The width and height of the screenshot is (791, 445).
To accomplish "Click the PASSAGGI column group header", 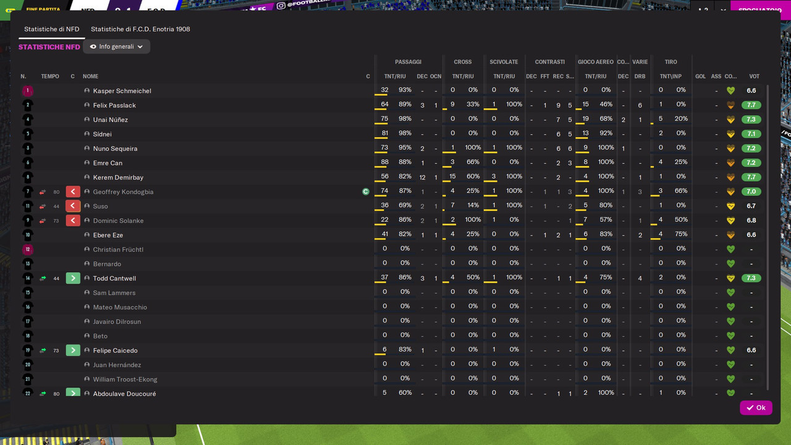I will pos(408,62).
